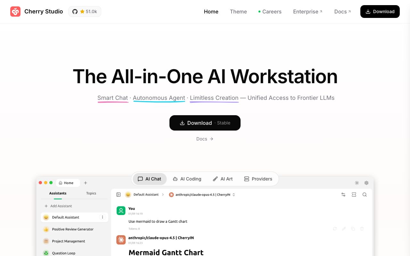Click the underlined Smart Chat text
Screen dimensions: 410x256
pyautogui.click(x=113, y=98)
